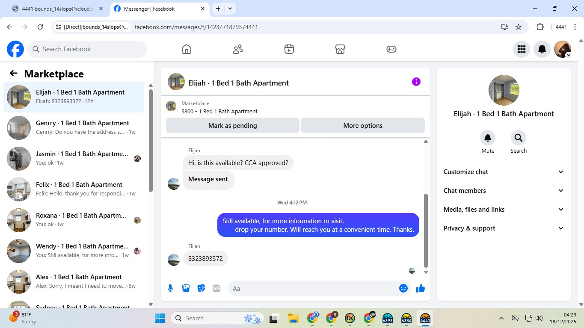Expand Chat members section
This screenshot has width=584, height=328.
[x=504, y=191]
